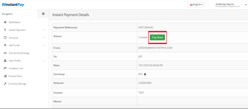Image resolution: width=248 pixels, height=109 pixels.
Task: Expand the Instant Payment submenu chevron
Action: coord(43,30)
